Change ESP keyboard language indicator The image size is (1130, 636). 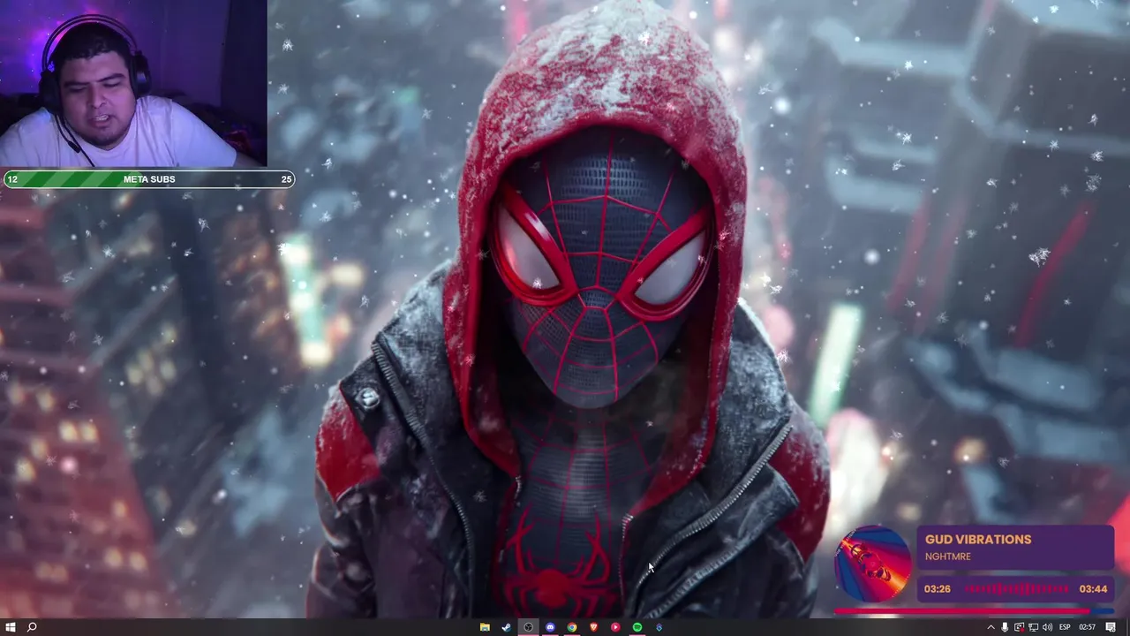(x=1065, y=627)
